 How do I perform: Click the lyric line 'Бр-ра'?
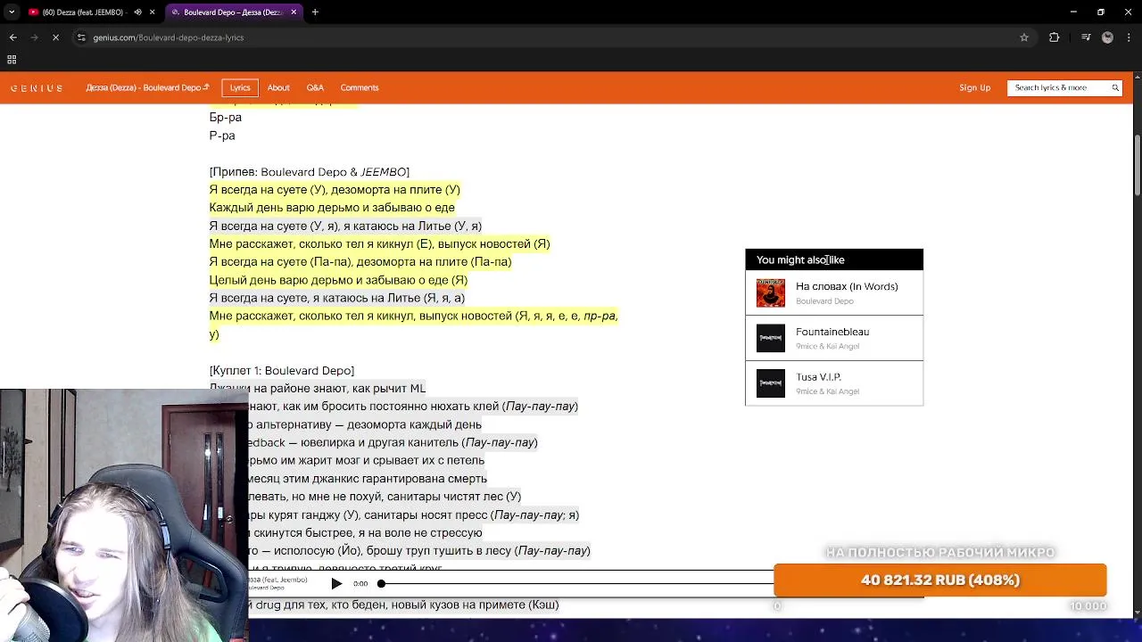(x=226, y=117)
